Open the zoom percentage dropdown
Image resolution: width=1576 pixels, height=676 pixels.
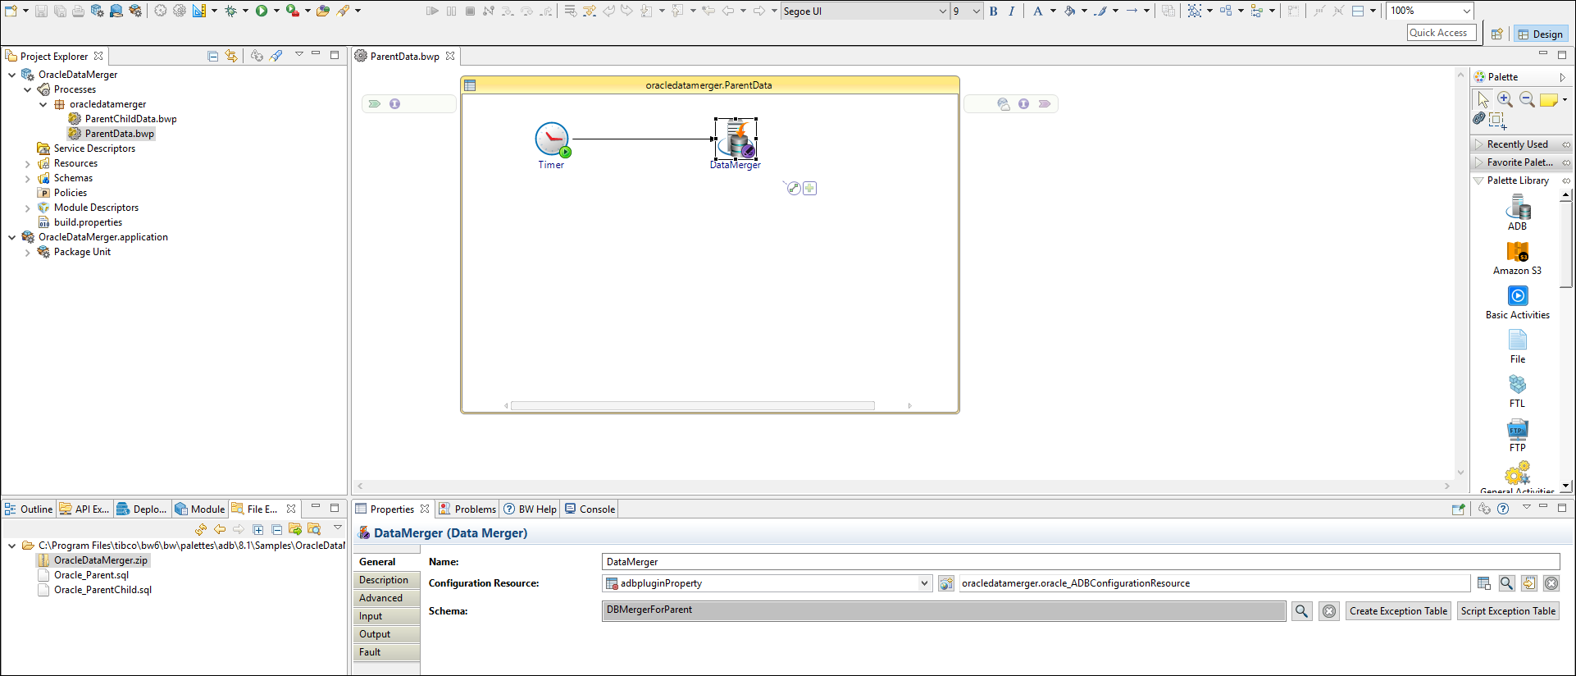tap(1466, 11)
